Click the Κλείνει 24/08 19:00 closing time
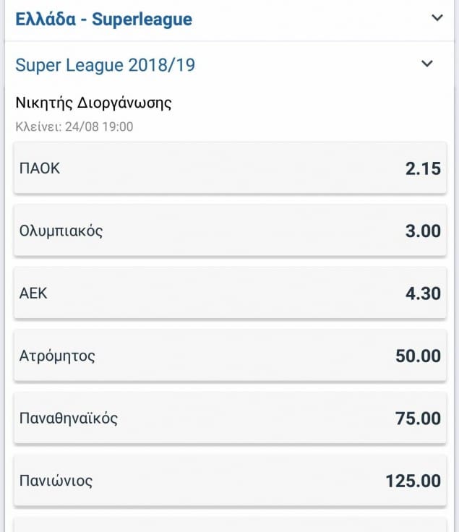 tap(74, 126)
